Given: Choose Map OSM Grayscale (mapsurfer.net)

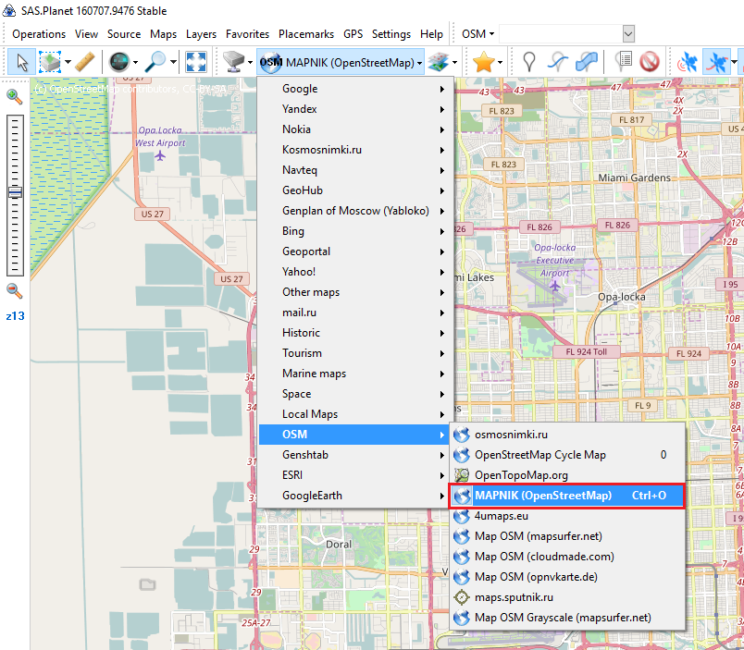Looking at the screenshot, I should tap(567, 618).
